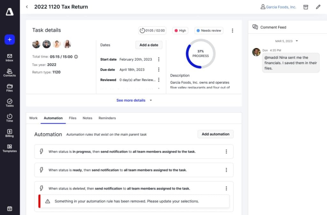This screenshot has width=327, height=215.
Task: Click the timer 01:05 / 02:00 badge
Action: click(152, 30)
